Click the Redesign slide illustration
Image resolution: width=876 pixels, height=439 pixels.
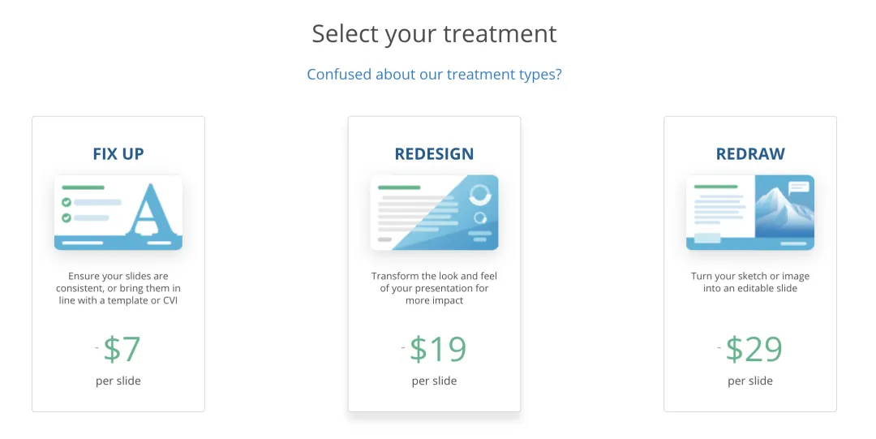tap(434, 213)
